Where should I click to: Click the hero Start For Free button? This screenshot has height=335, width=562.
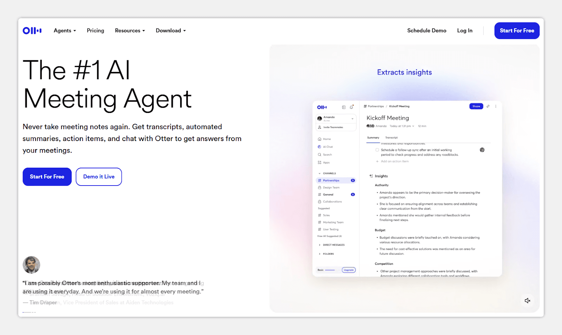47,177
